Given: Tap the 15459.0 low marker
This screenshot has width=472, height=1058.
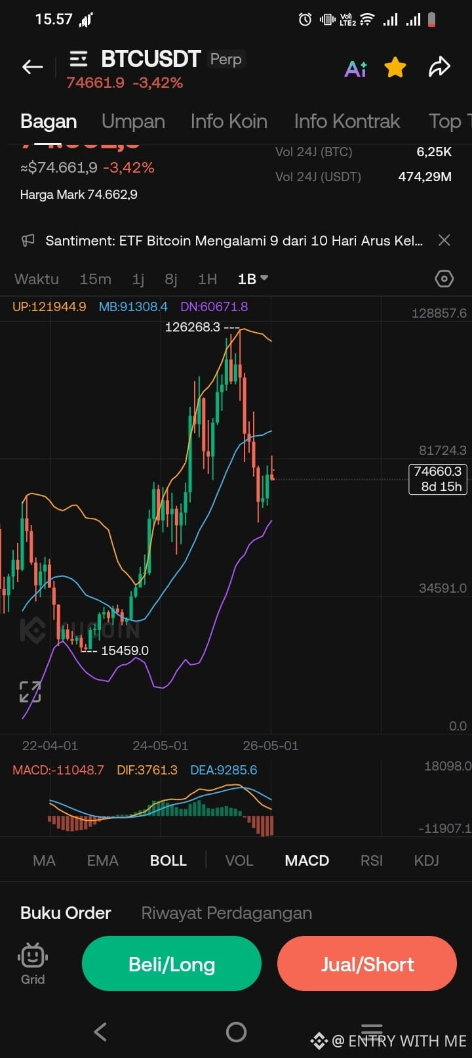Looking at the screenshot, I should (125, 650).
